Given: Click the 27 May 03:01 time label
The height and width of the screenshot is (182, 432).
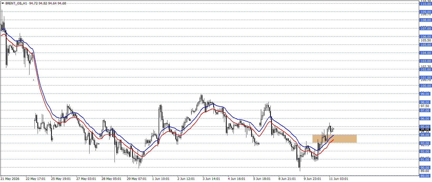Looking at the screenshot, I should [x=86, y=179].
